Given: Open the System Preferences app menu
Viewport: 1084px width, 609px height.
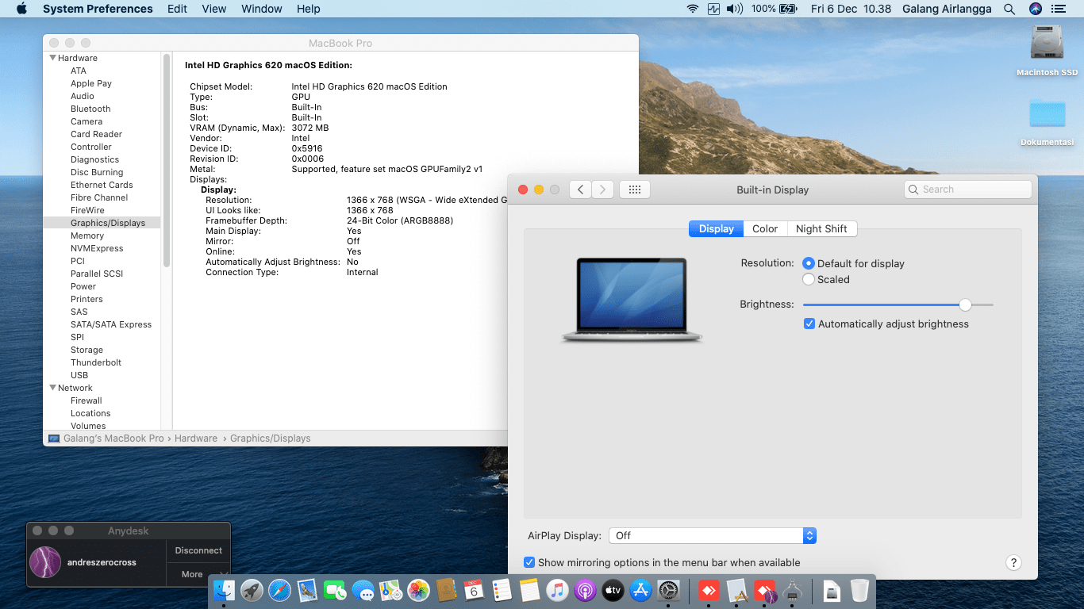Looking at the screenshot, I should [98, 9].
